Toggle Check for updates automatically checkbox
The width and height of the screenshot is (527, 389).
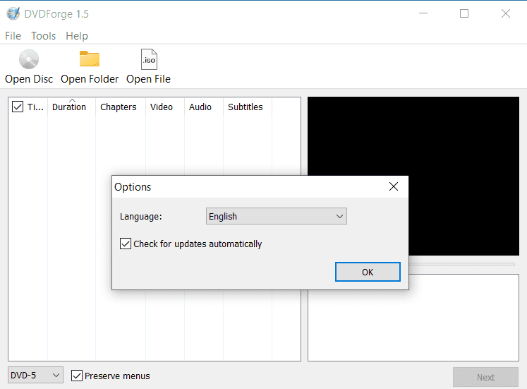pos(126,244)
